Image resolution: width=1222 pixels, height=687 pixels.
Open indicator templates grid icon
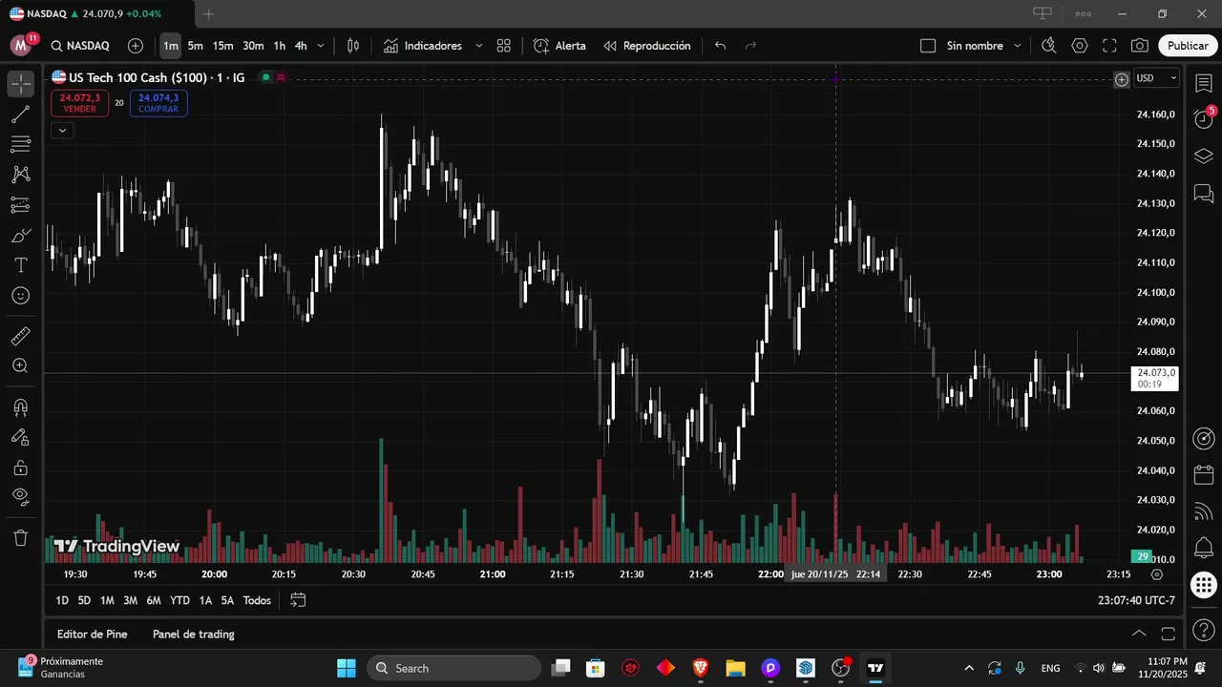tap(504, 46)
